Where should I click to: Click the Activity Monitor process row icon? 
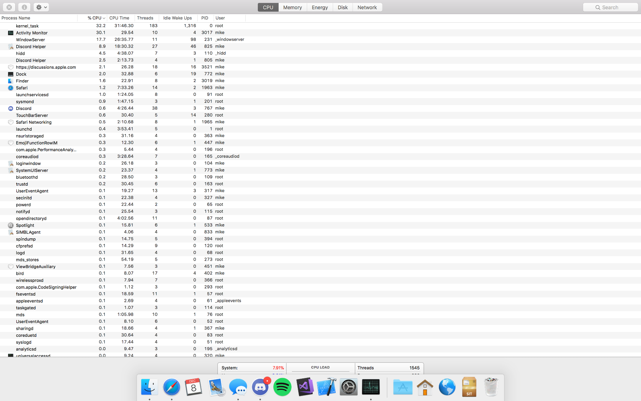[11, 33]
